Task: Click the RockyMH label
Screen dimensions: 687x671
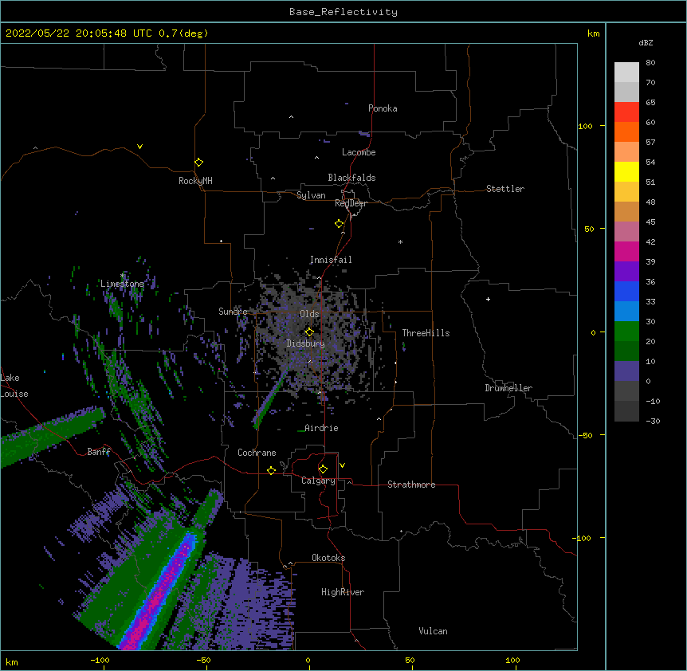Action: click(195, 181)
